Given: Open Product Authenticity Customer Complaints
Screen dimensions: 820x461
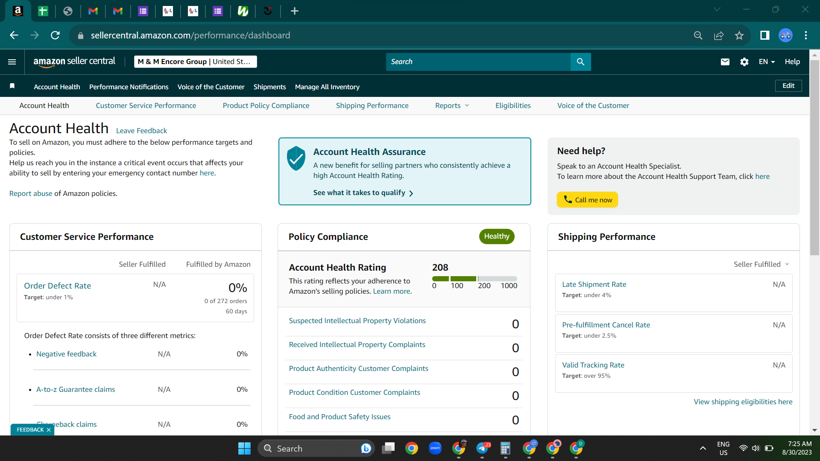Looking at the screenshot, I should [358, 368].
